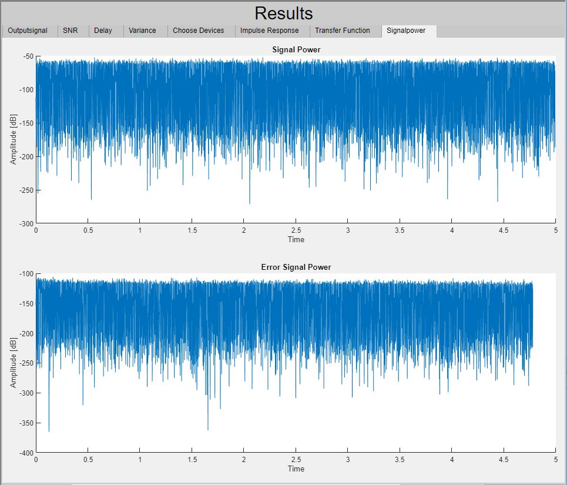The width and height of the screenshot is (567, 485).
Task: Click the Results heading
Action: [283, 13]
